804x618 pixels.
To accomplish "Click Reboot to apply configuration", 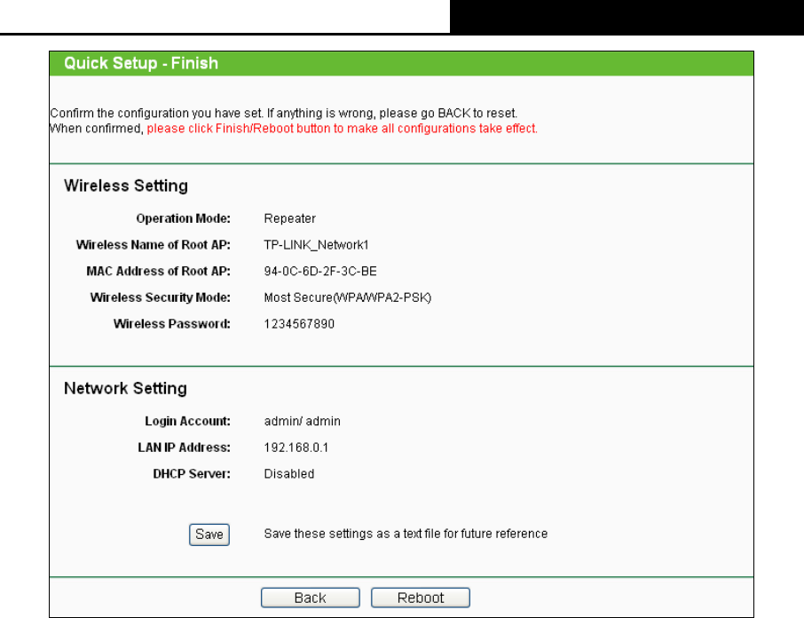I will [x=421, y=598].
